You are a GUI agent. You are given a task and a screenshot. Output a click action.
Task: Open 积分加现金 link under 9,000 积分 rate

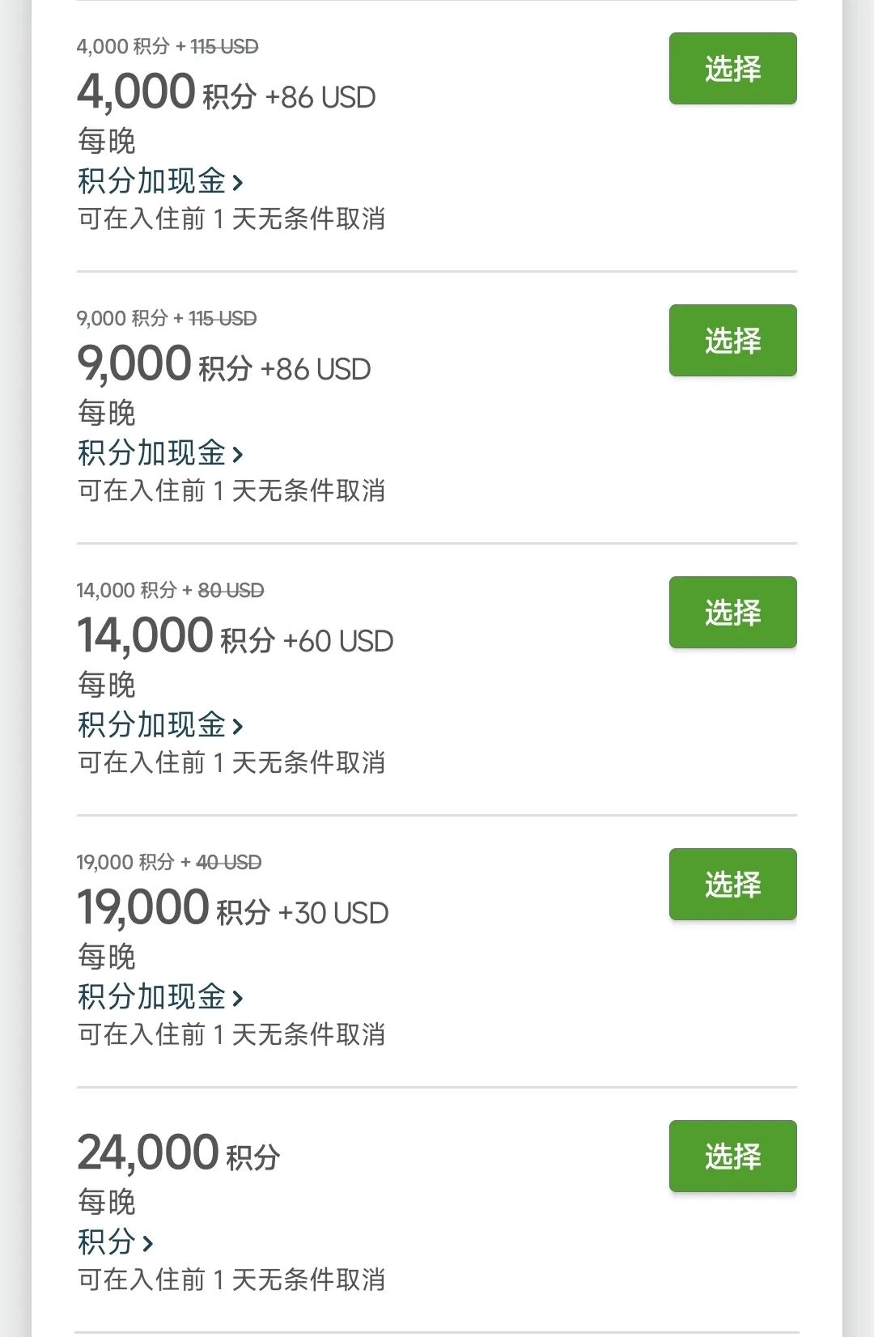(151, 453)
